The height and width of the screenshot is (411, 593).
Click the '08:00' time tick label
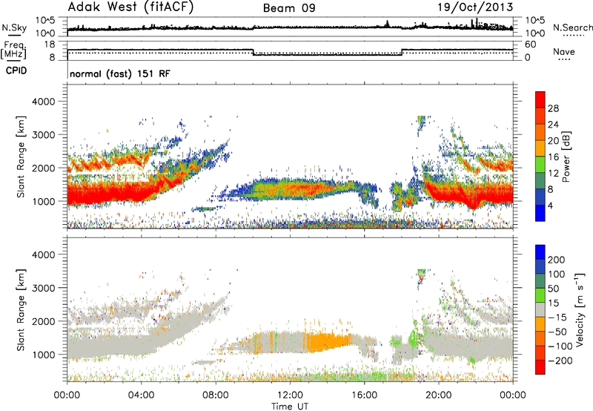point(216,395)
